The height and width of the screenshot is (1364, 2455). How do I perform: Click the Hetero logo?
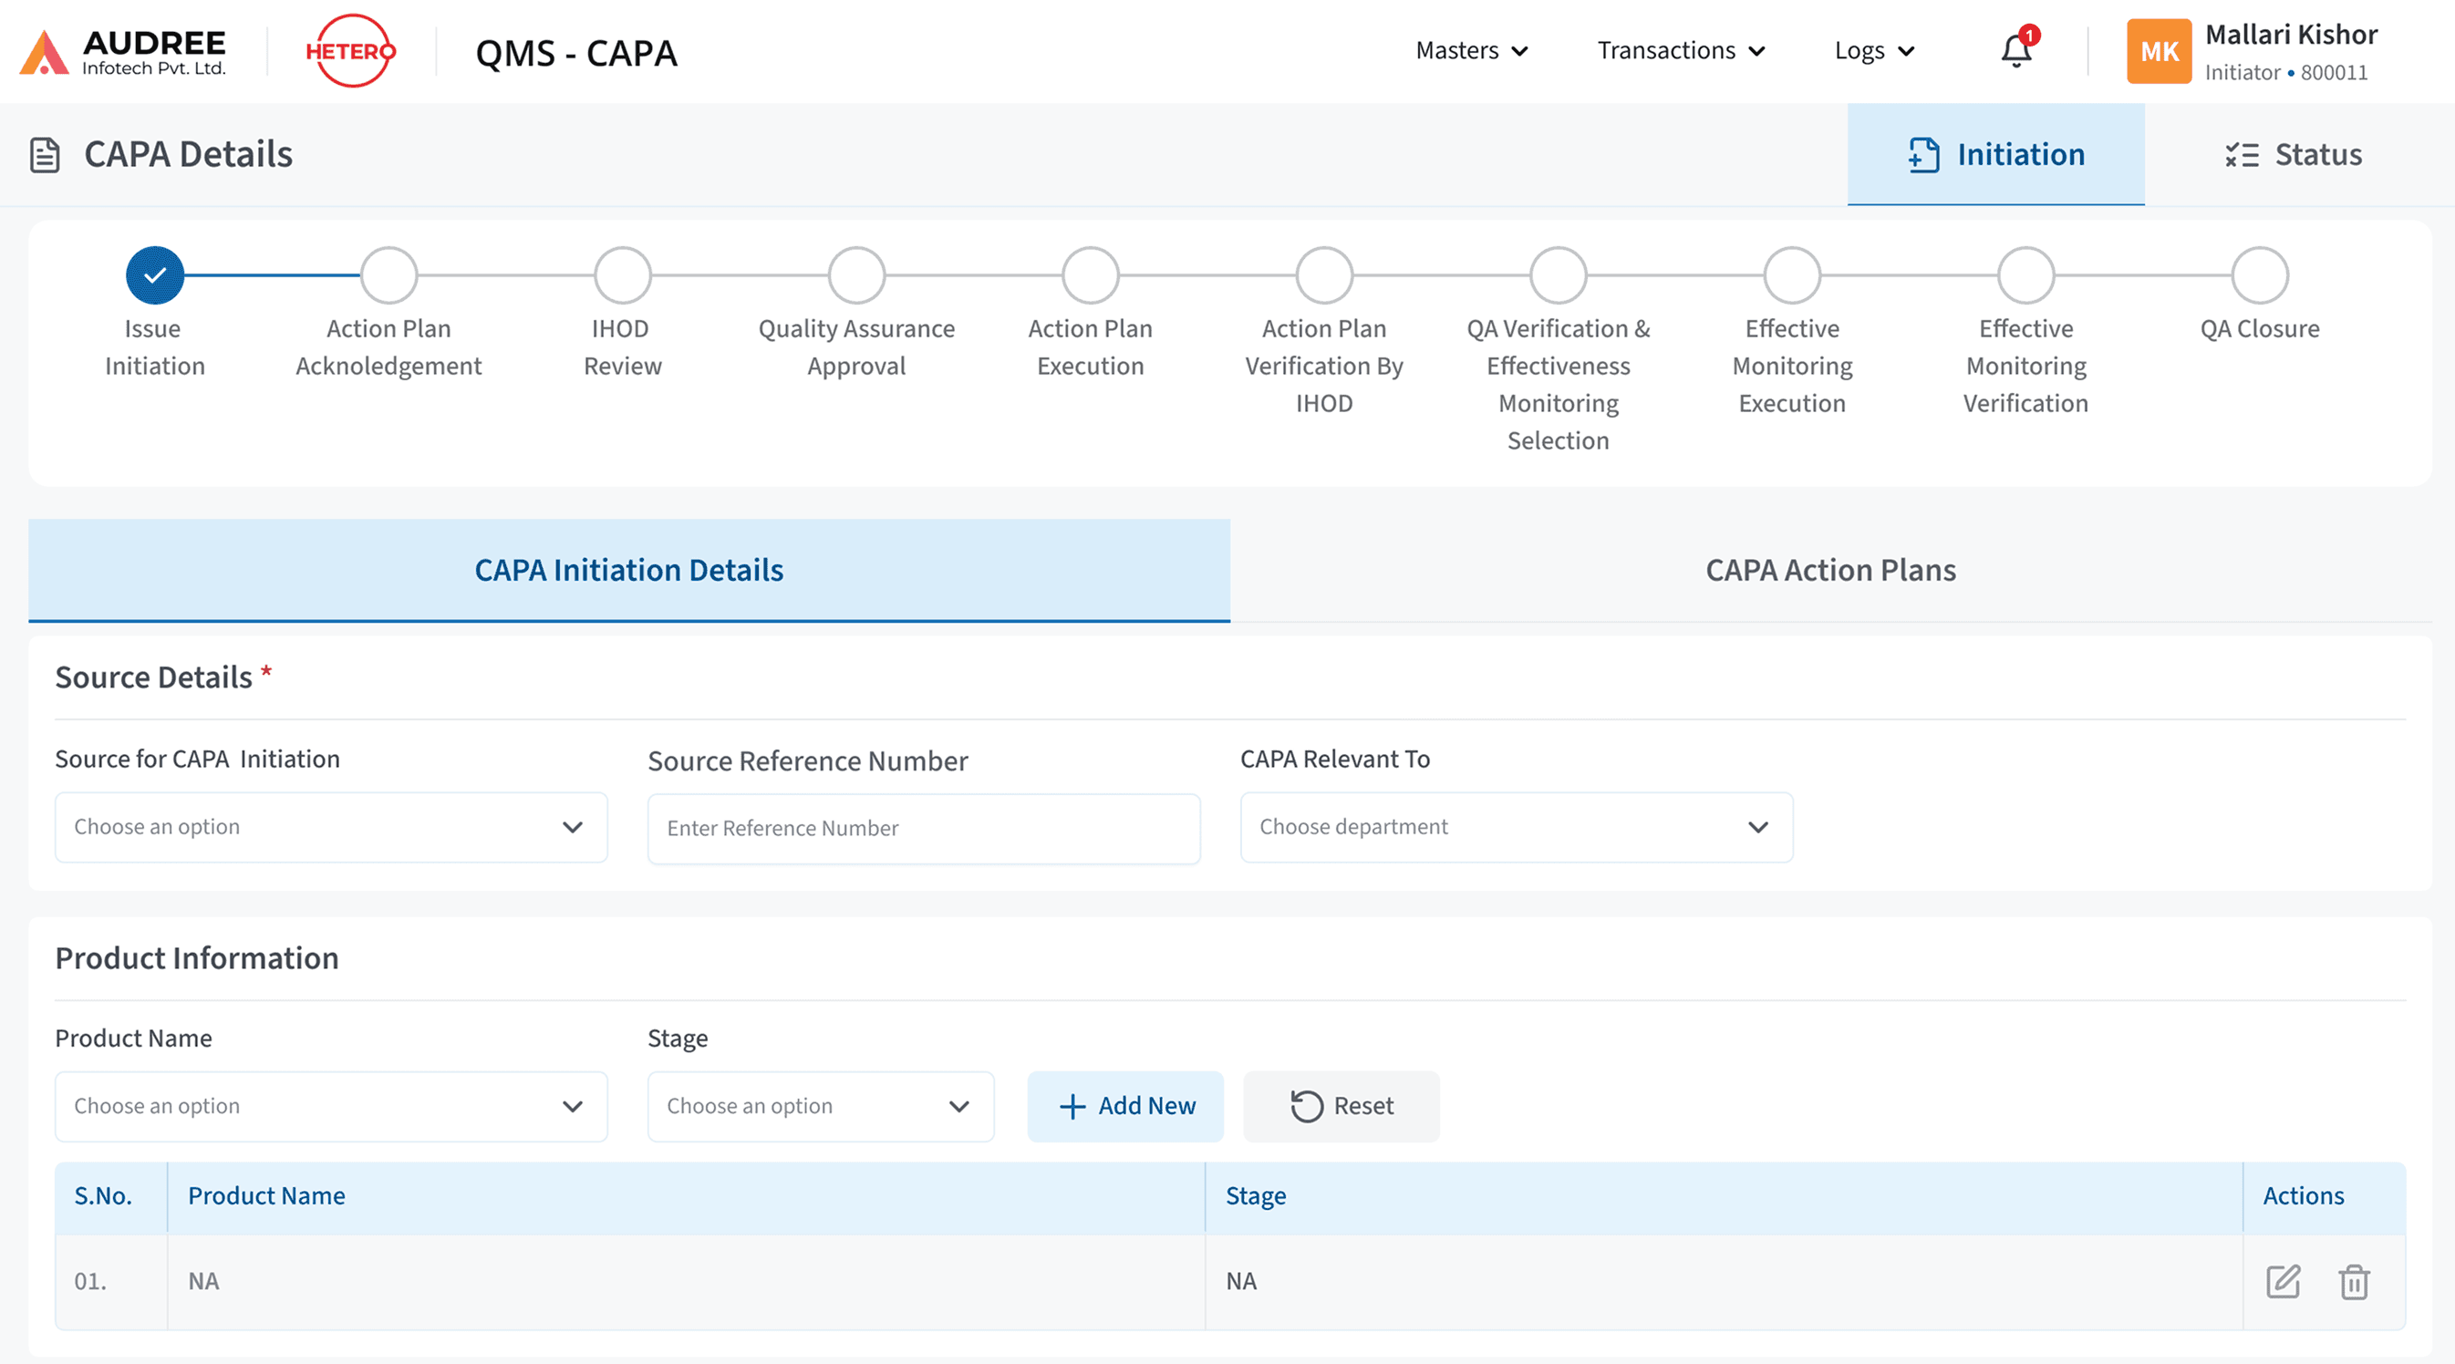pyautogui.click(x=351, y=50)
